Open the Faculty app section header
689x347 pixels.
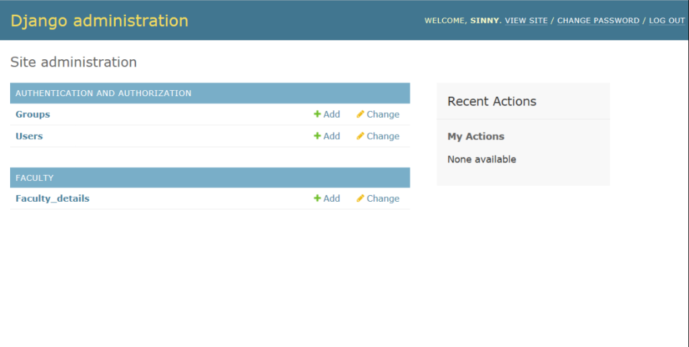[34, 178]
